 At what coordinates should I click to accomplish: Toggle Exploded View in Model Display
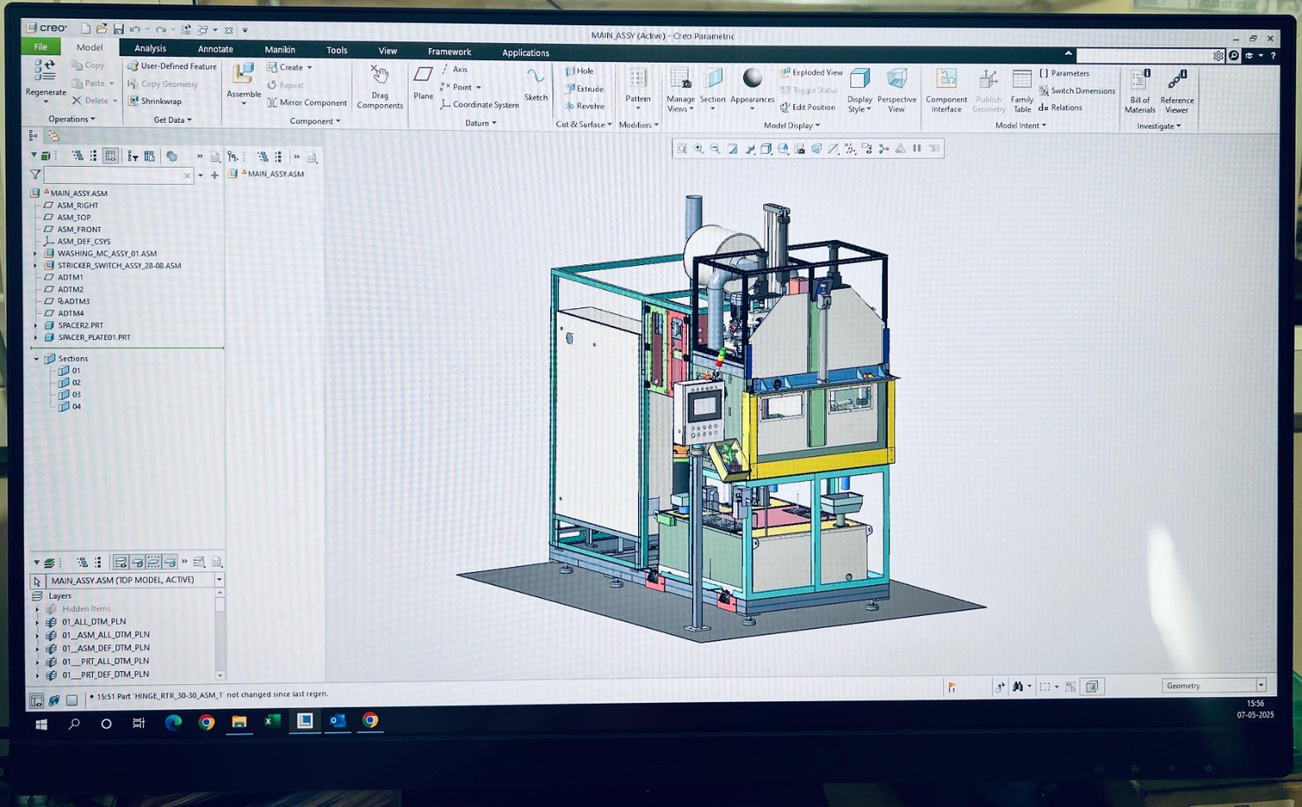coord(811,72)
